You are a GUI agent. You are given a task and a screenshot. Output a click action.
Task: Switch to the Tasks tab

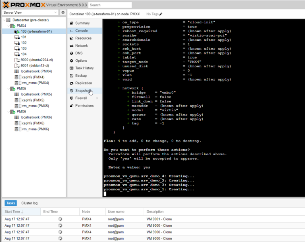click(x=11, y=203)
